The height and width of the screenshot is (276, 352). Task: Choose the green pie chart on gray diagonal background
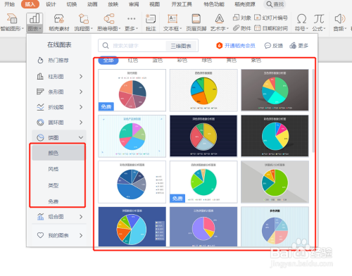[x=275, y=182]
